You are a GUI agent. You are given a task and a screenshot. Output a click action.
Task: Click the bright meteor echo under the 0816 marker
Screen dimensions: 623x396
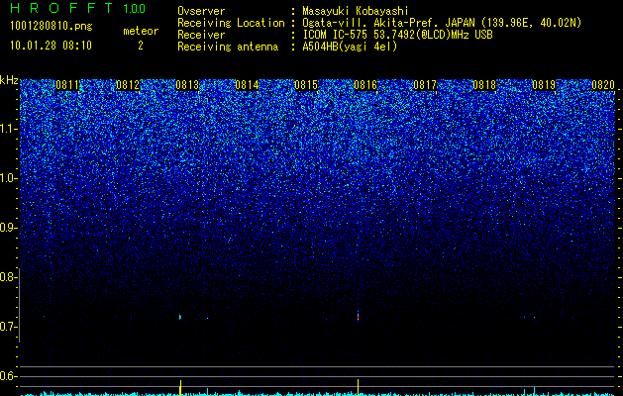[x=358, y=316]
